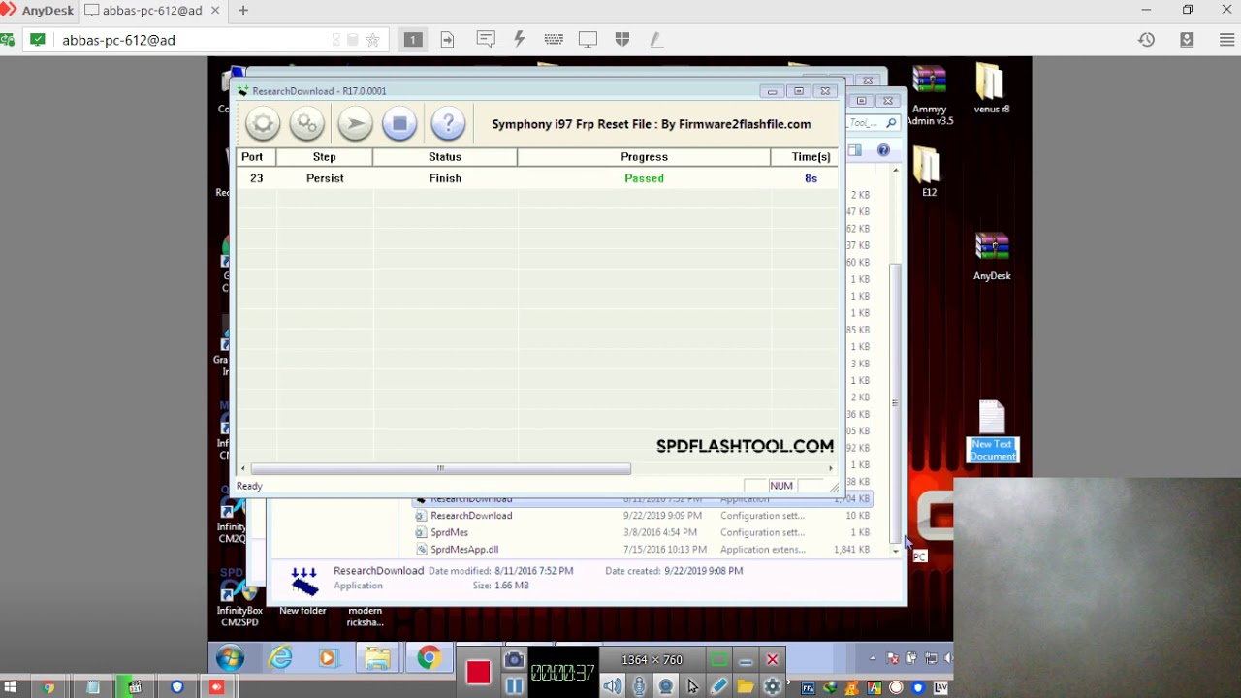
Task: Click the AnyDesk whiteboard pen icon
Action: point(656,39)
